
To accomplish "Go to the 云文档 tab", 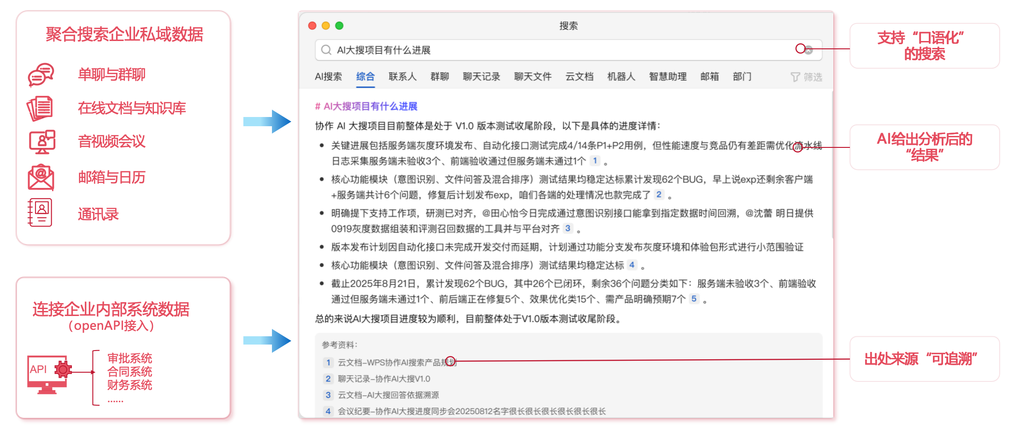I will (579, 76).
